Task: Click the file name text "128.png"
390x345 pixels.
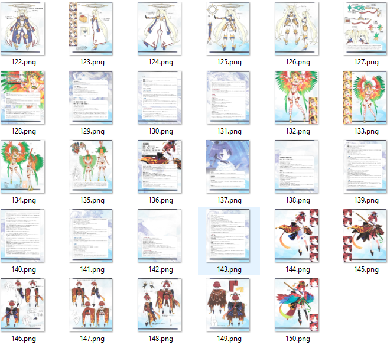Action: click(x=24, y=131)
